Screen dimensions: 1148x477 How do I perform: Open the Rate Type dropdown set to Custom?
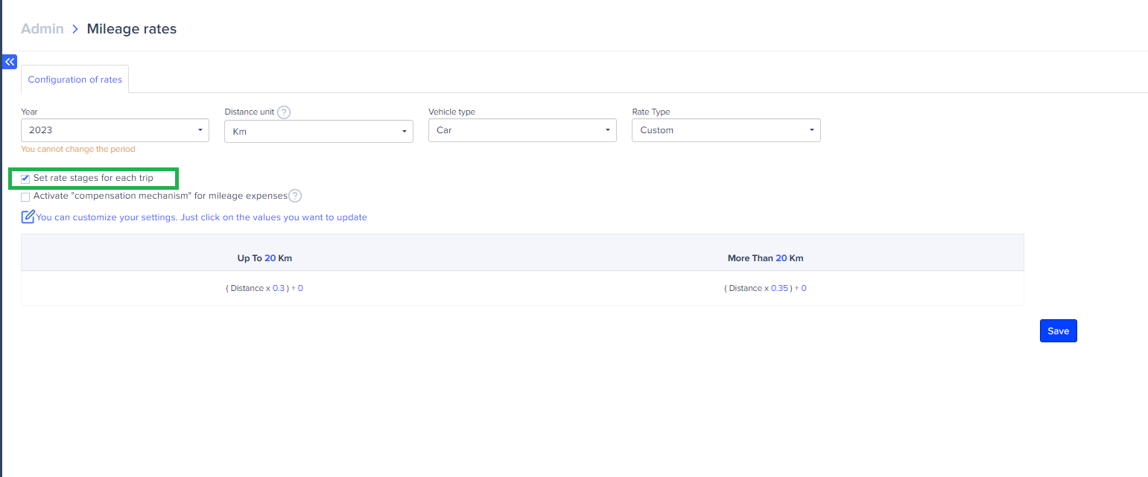pyautogui.click(x=726, y=130)
